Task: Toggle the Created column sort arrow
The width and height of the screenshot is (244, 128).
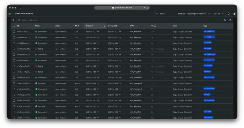Action: (104, 26)
